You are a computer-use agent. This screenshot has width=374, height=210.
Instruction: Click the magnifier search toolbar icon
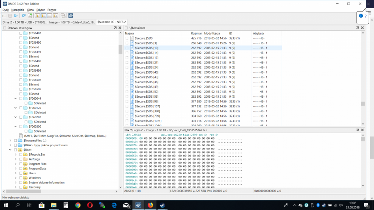pyautogui.click(x=55, y=16)
